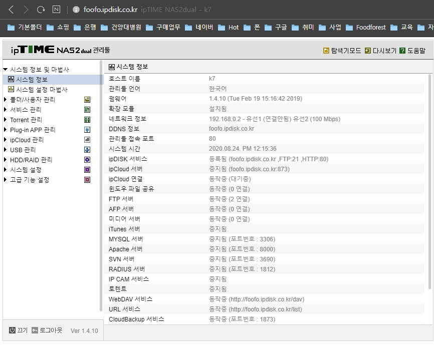Viewport: 434px width, 346px height.
Task: Click the 폴더/사용자 관리 icon on the right
Action: coord(87,100)
